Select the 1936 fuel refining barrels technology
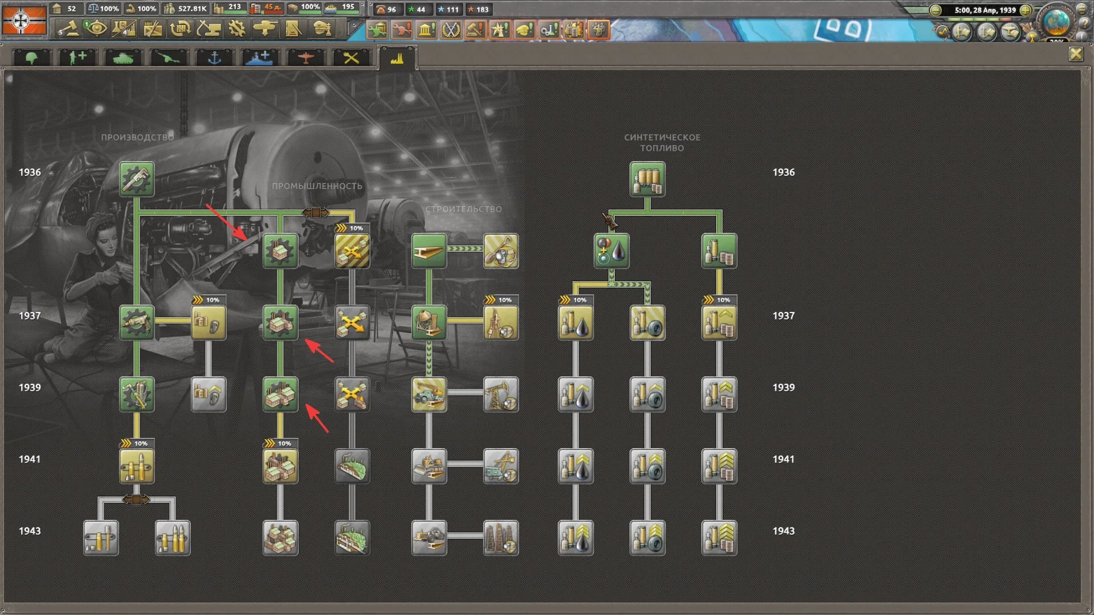The height and width of the screenshot is (615, 1094). tap(719, 251)
